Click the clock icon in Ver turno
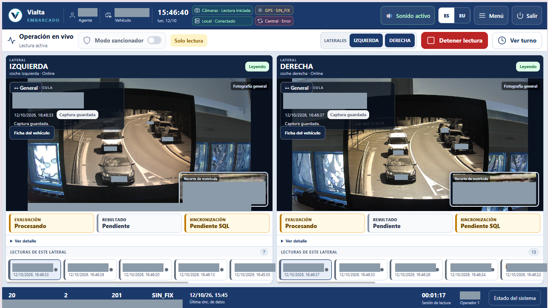Image resolution: width=548 pixels, height=308 pixels. (x=502, y=40)
